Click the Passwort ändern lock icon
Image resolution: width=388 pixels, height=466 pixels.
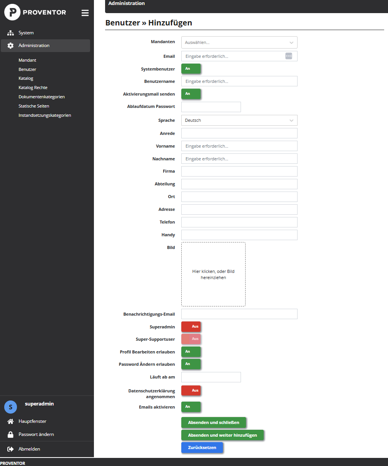(11, 434)
